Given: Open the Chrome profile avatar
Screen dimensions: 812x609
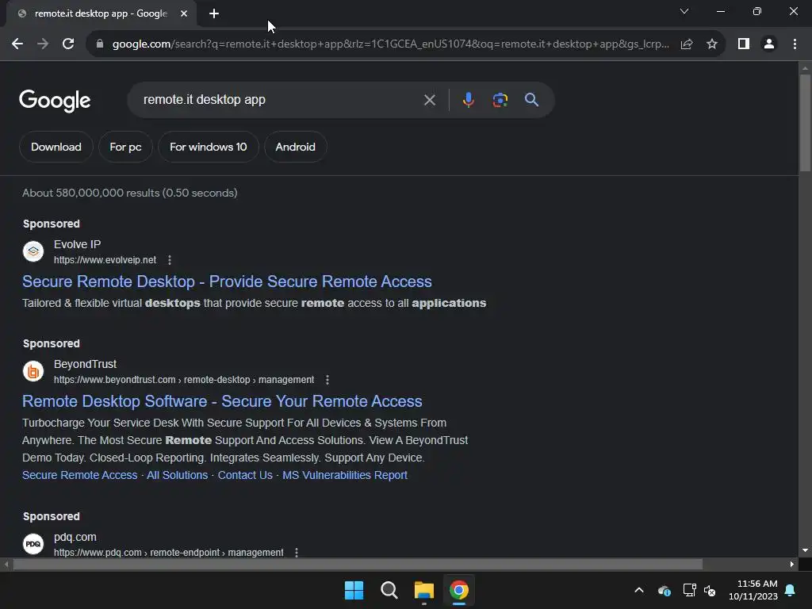Looking at the screenshot, I should 769,44.
